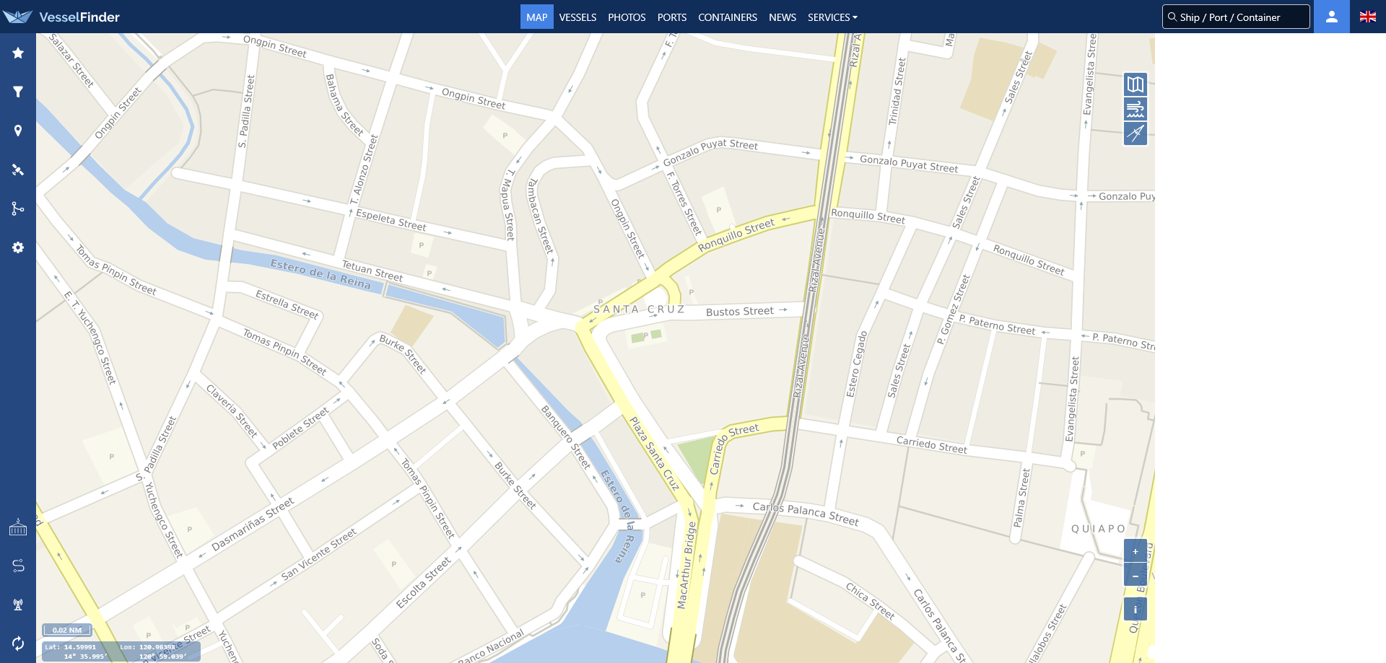
Task: Click the SANTA CRUZ district label
Action: pyautogui.click(x=639, y=309)
